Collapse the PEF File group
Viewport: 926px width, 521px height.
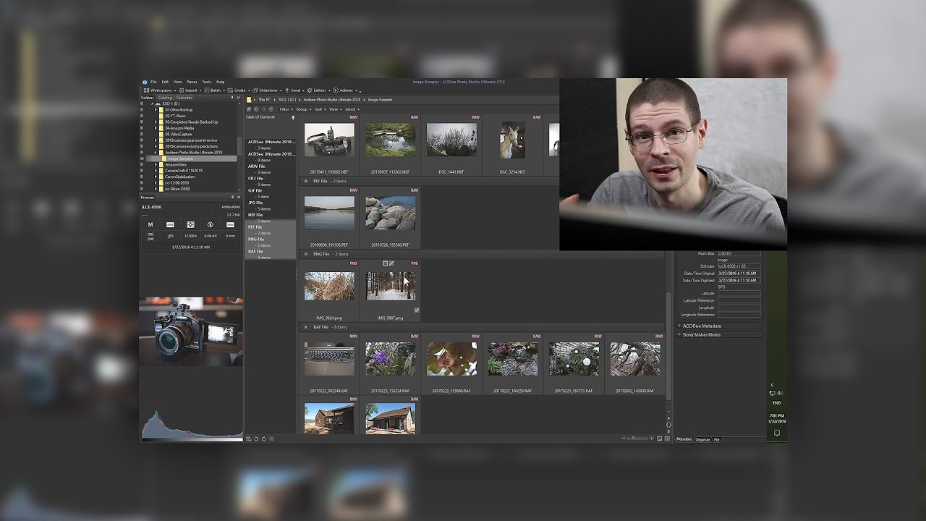point(306,181)
